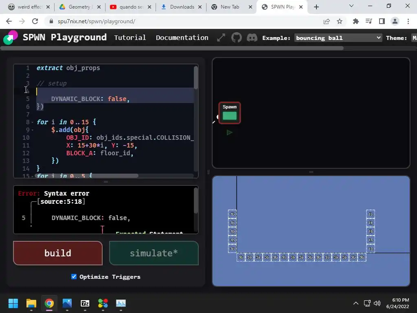Click the error console vertical scrollbar
This screenshot has width=417, height=313.
click(196, 201)
